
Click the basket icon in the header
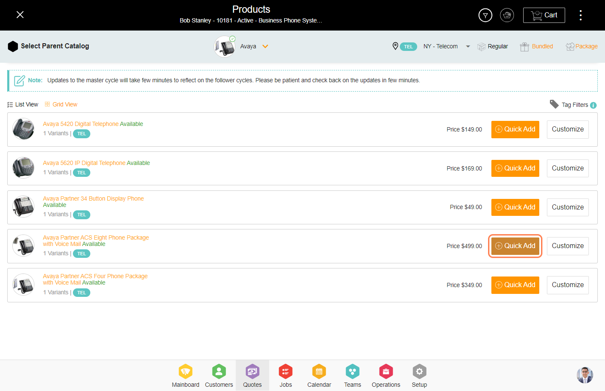pyautogui.click(x=507, y=15)
